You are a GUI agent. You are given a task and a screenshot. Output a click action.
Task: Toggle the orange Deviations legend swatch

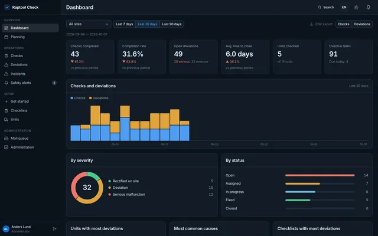(90, 98)
